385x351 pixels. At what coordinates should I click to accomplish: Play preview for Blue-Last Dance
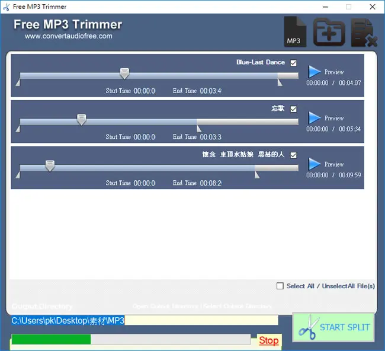pyautogui.click(x=315, y=72)
